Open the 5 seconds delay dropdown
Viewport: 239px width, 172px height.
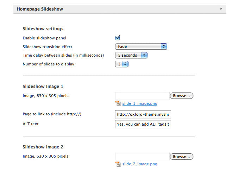click(x=131, y=55)
